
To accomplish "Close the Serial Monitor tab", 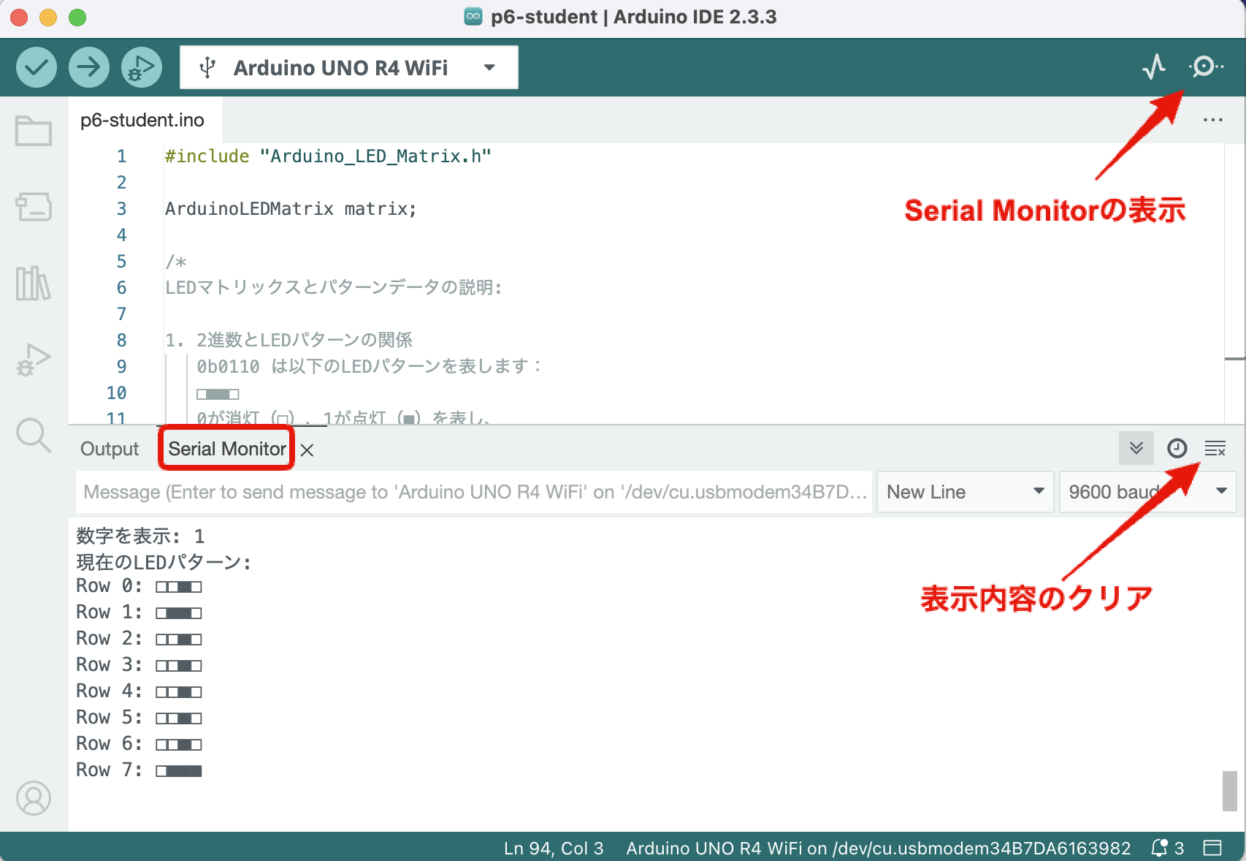I will point(307,450).
